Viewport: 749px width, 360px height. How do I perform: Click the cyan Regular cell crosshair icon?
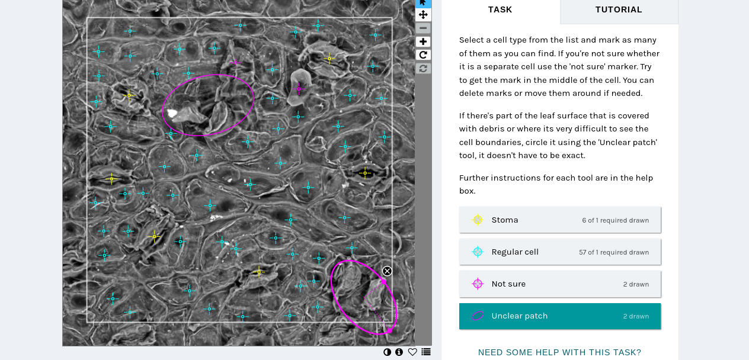click(478, 252)
